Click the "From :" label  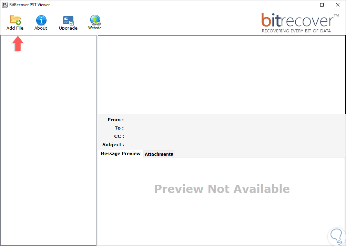click(116, 120)
